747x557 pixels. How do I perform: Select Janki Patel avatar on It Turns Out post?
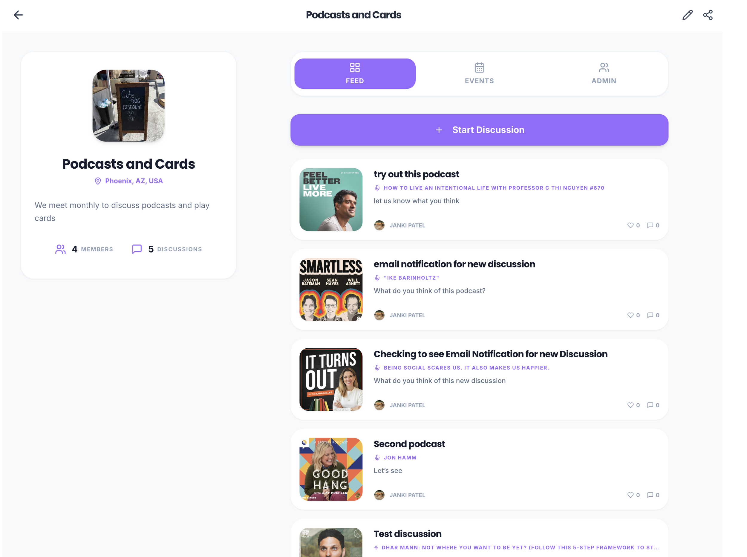coord(379,405)
